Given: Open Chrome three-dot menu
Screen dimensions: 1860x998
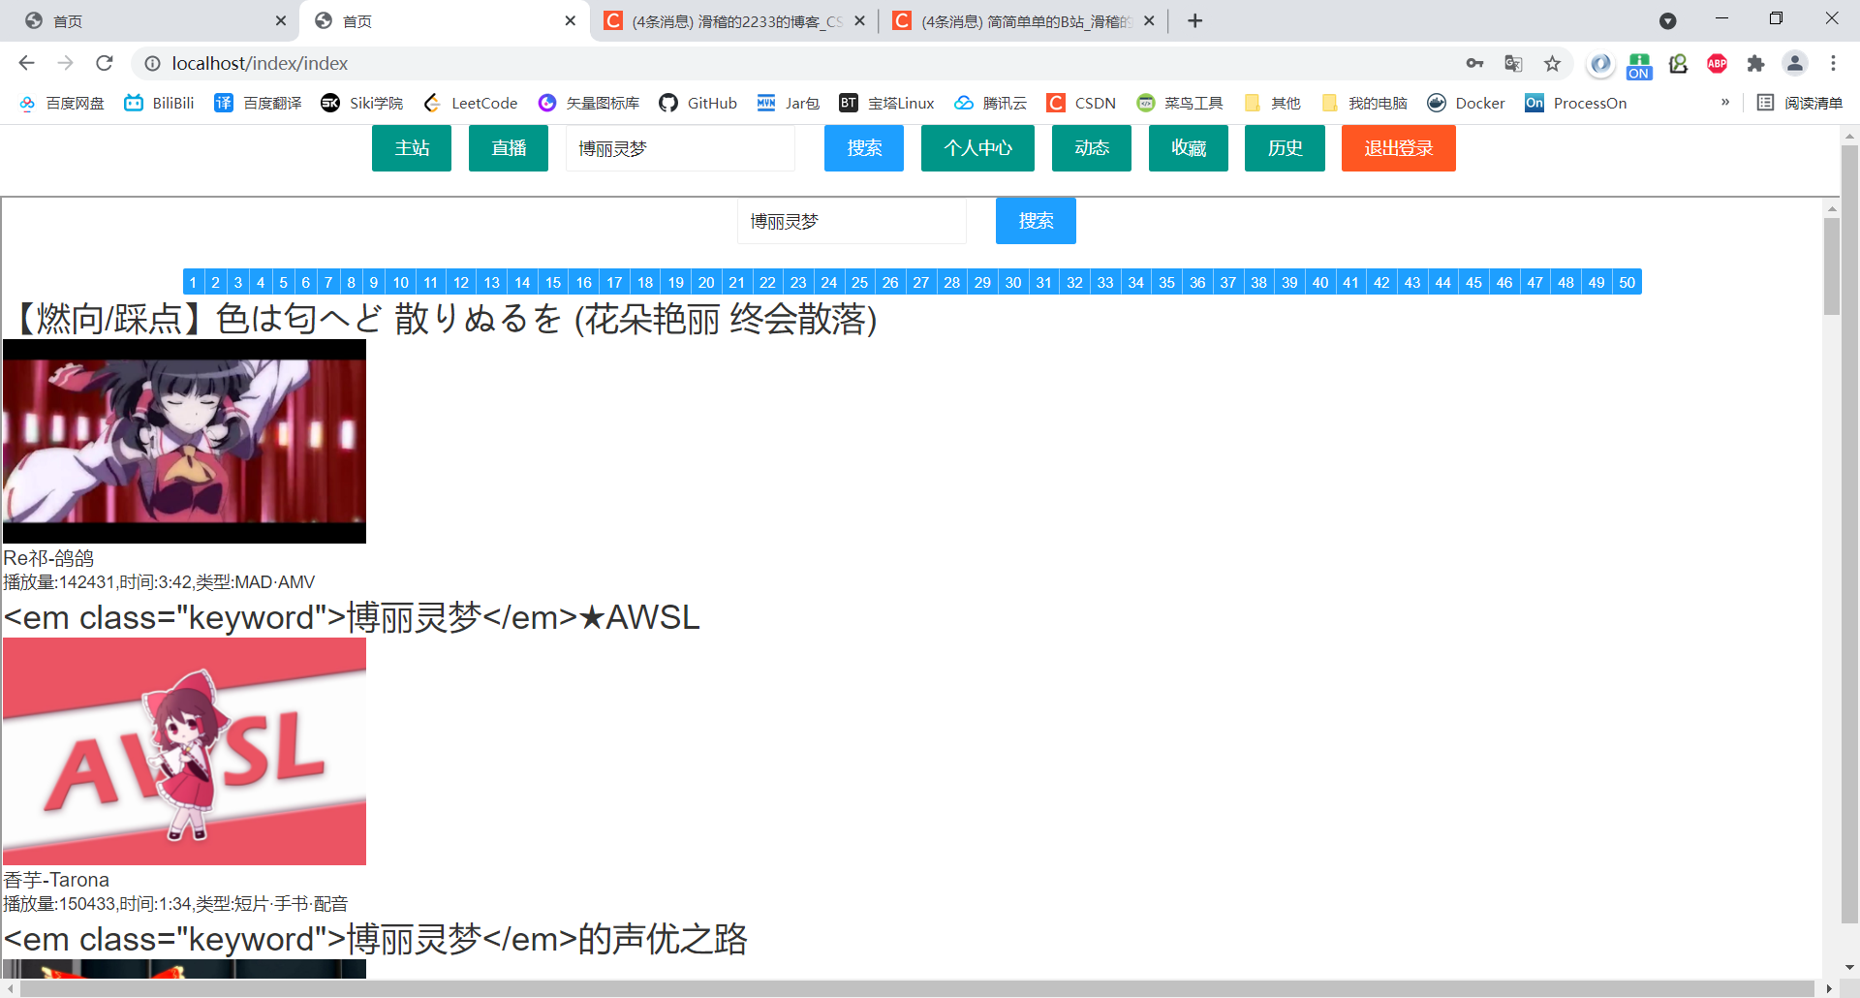Looking at the screenshot, I should point(1833,63).
